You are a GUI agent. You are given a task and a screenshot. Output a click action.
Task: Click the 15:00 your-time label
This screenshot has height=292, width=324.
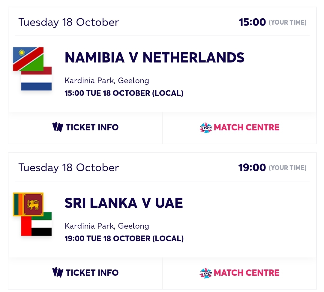[x=252, y=22]
